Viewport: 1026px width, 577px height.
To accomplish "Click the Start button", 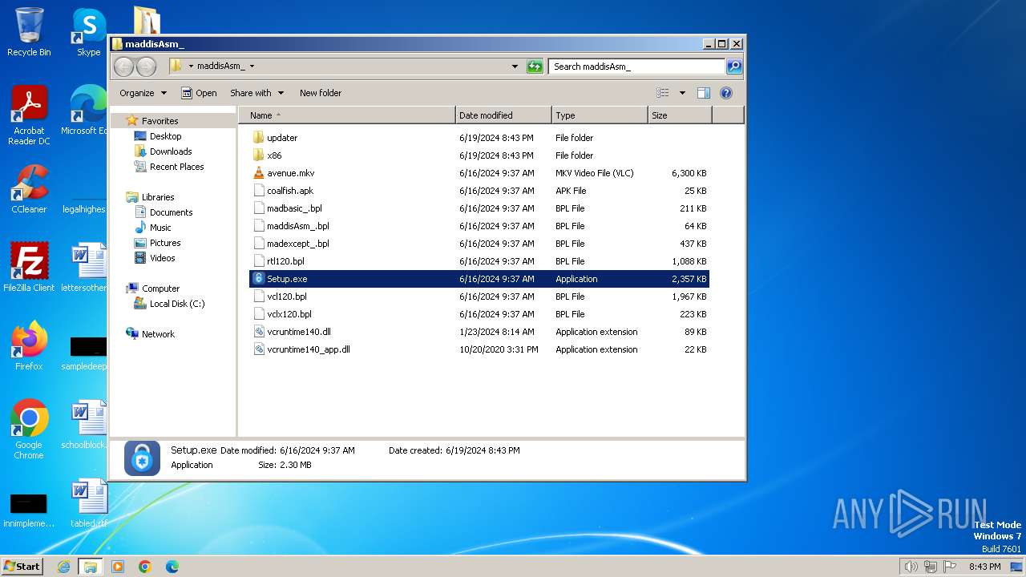I will pyautogui.click(x=22, y=567).
